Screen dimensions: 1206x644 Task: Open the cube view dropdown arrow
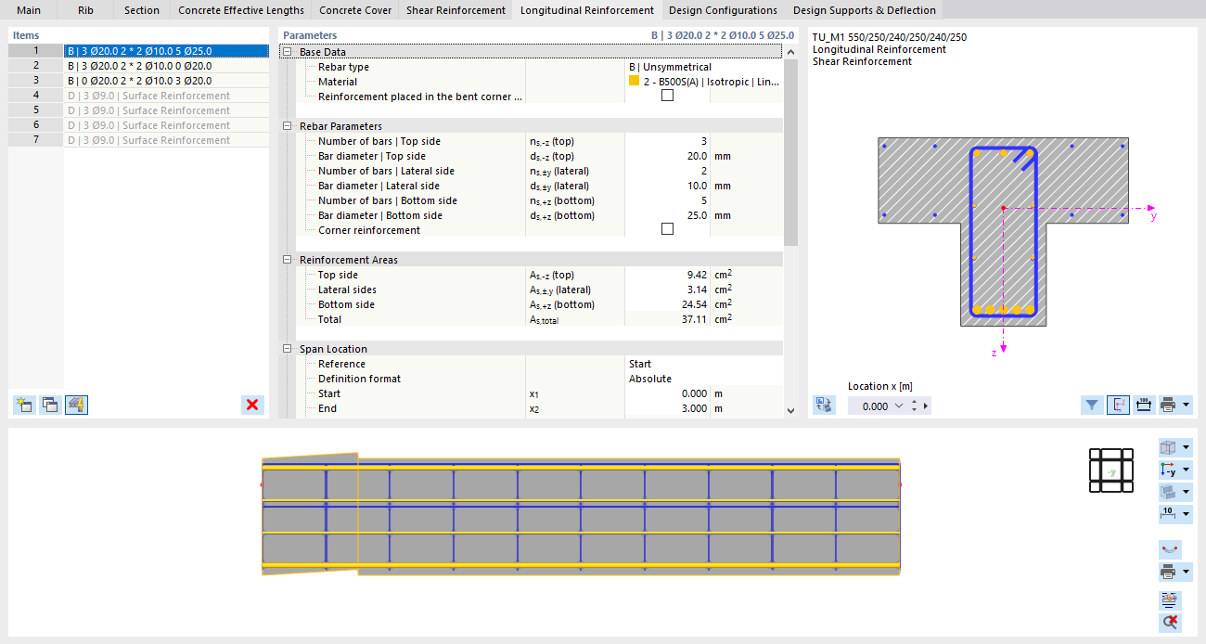tap(1187, 447)
